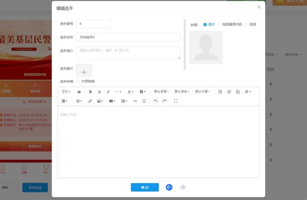The width and height of the screenshot is (307, 200).
Task: Click the 确定 confirm button
Action: [144, 187]
